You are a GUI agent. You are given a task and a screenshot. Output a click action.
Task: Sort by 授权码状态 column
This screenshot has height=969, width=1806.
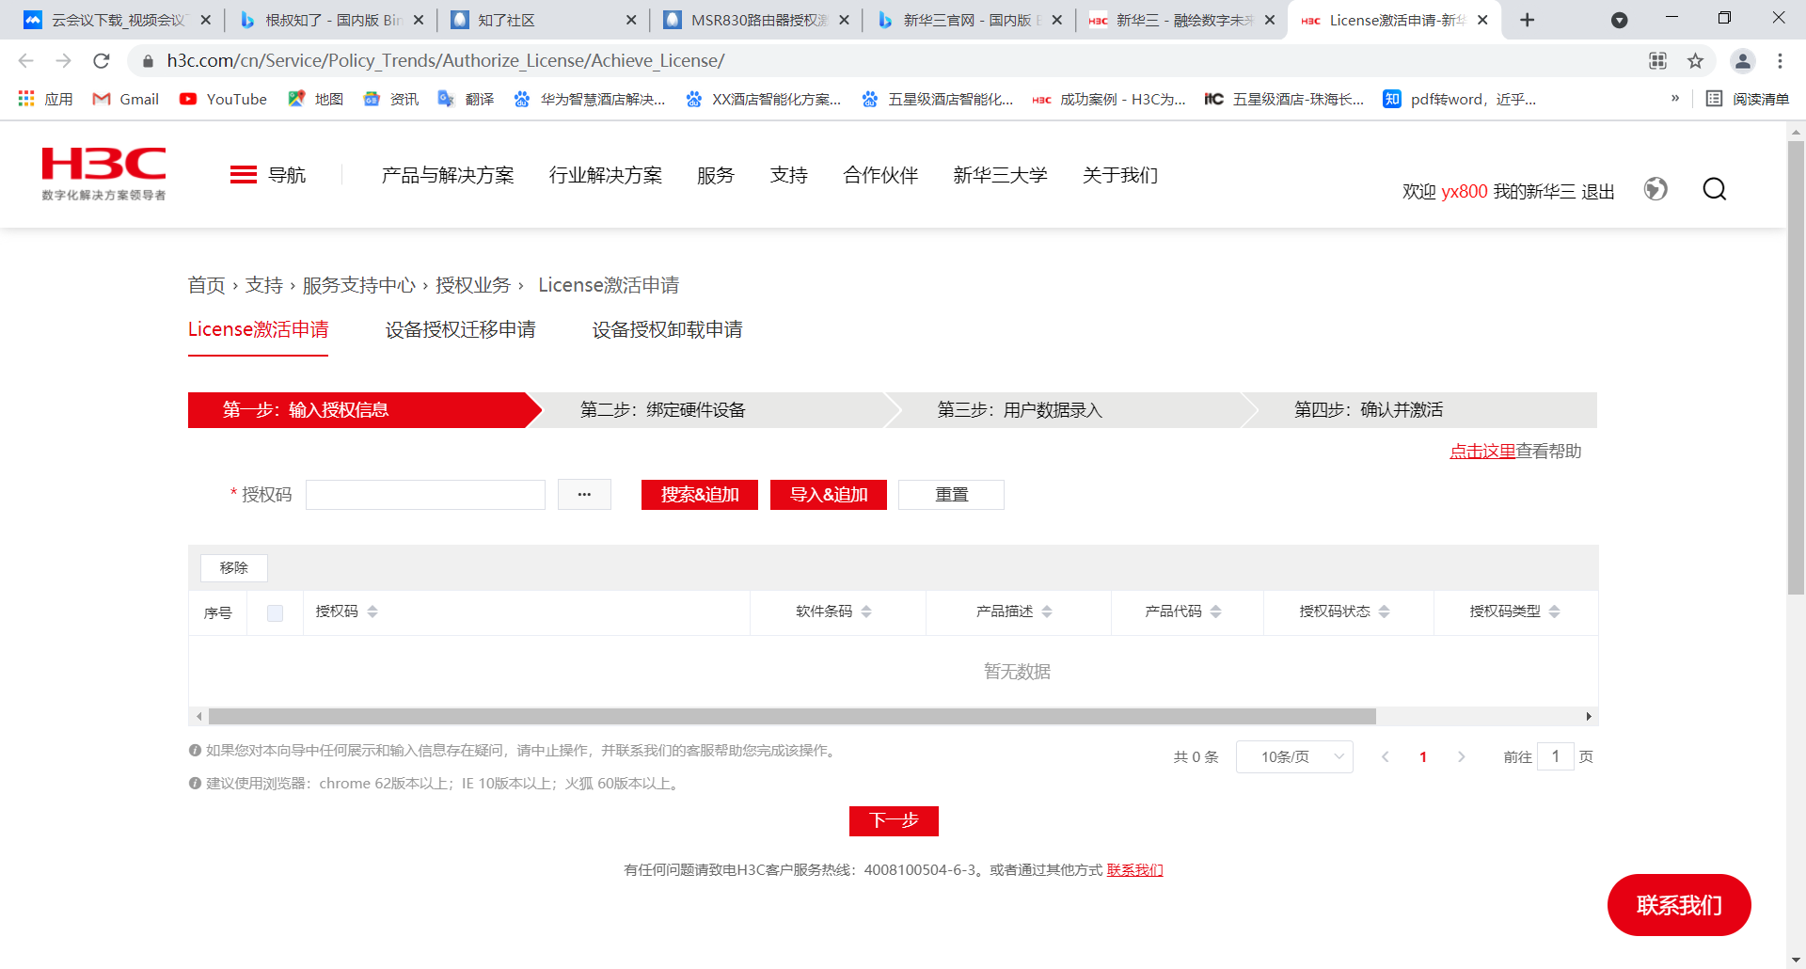click(x=1384, y=612)
